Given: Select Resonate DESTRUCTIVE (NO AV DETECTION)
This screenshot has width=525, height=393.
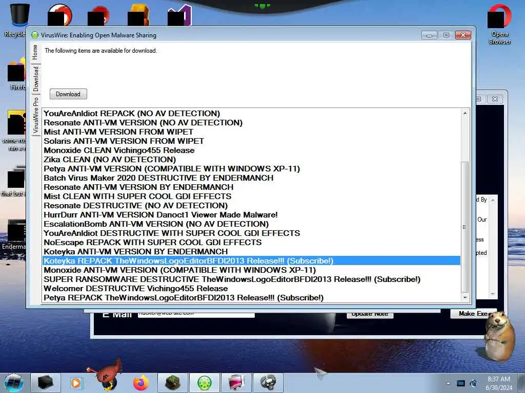Looking at the screenshot, I should click(x=251, y=206).
